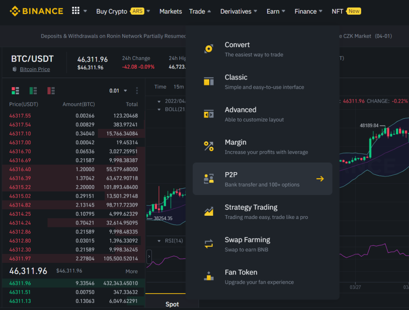Click the 2.27804 amount cell
Image resolution: width=409 pixels, height=310 pixels.
(x=85, y=258)
